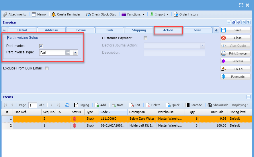The width and height of the screenshot is (254, 157).
Task: Jump to last items page
Action: (x=58, y=105)
